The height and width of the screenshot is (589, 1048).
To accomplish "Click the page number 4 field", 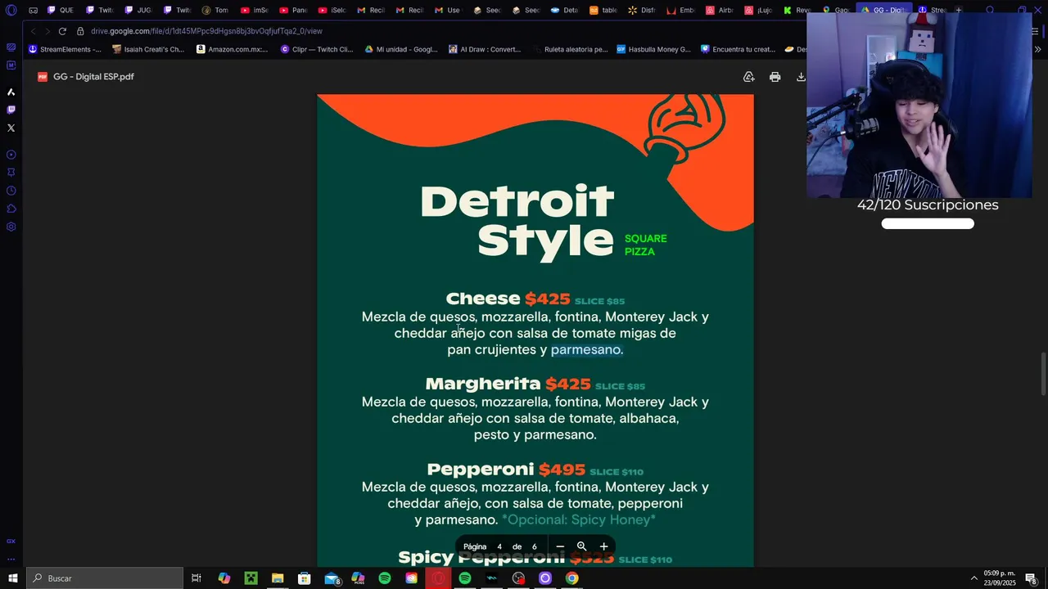I will 499,546.
